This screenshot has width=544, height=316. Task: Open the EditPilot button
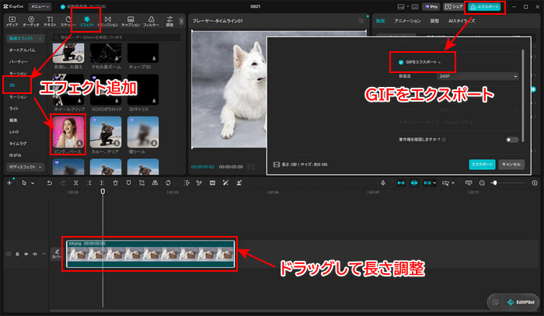(x=522, y=302)
